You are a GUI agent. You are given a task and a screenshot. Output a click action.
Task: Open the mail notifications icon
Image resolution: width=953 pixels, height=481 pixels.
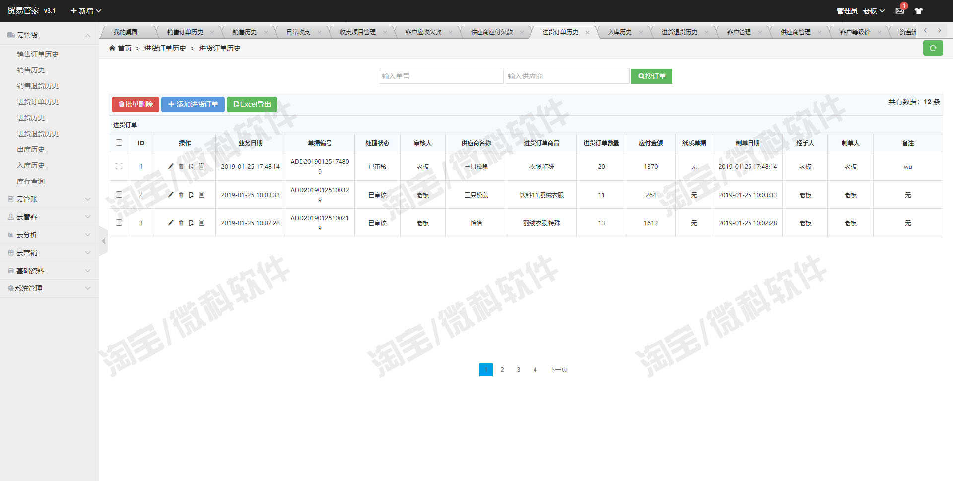coord(900,10)
